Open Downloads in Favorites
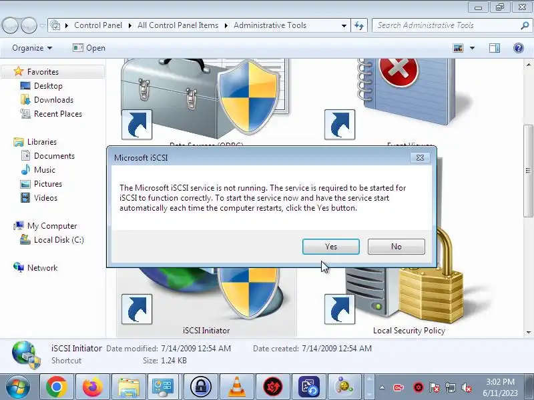The width and height of the screenshot is (534, 400). tap(53, 99)
